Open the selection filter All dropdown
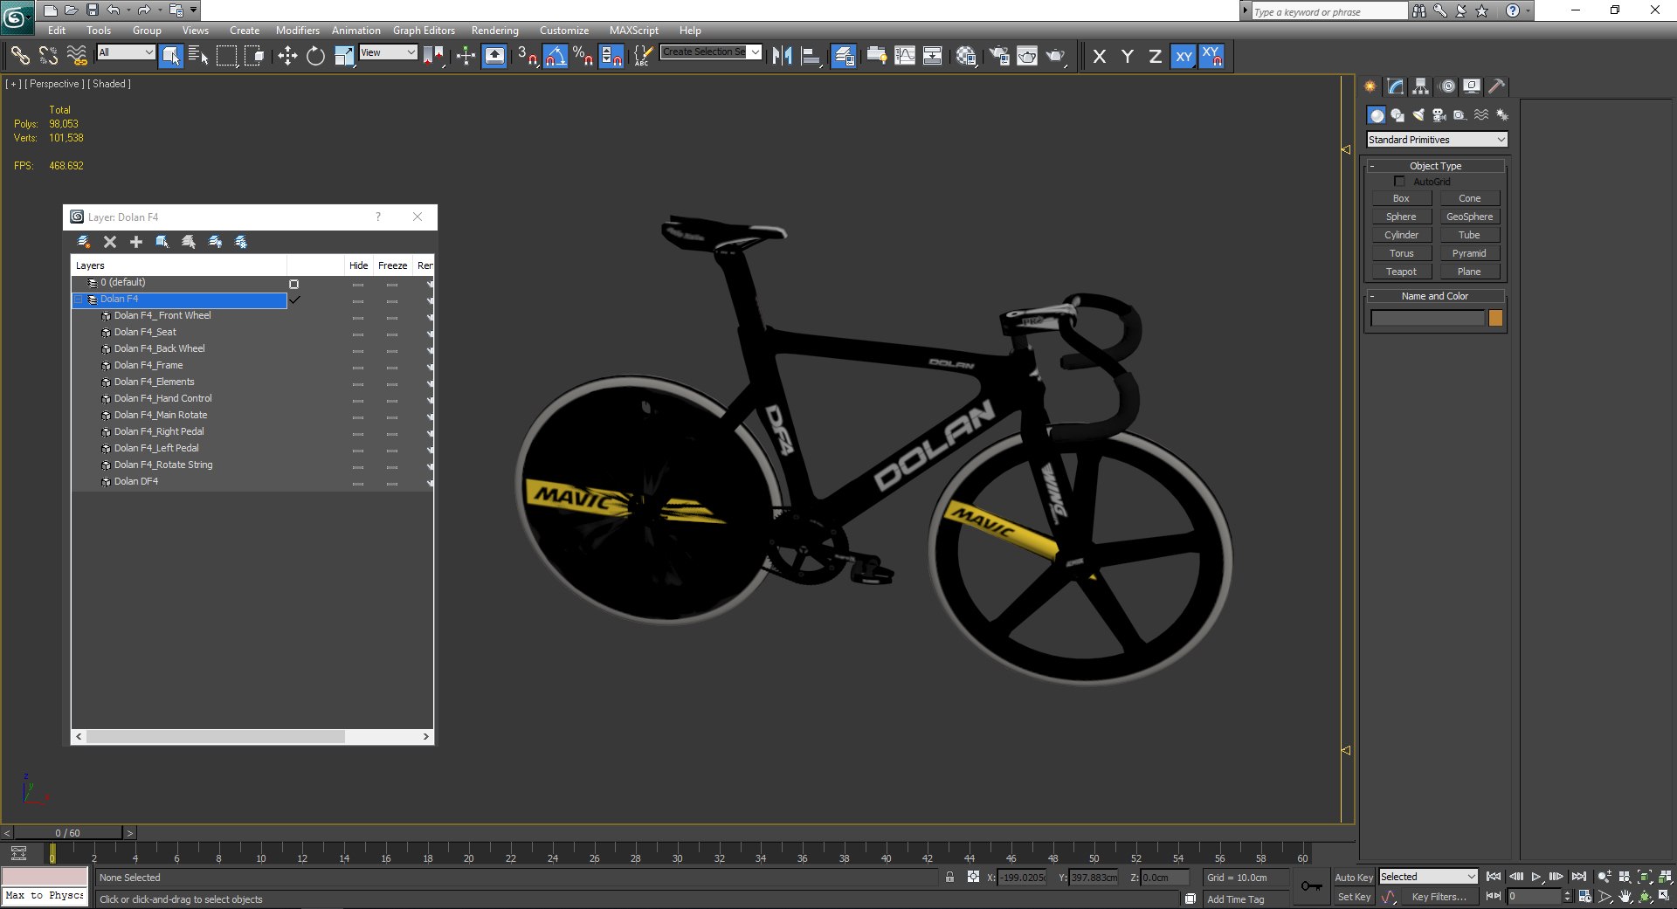Image resolution: width=1677 pixels, height=909 pixels. click(126, 52)
